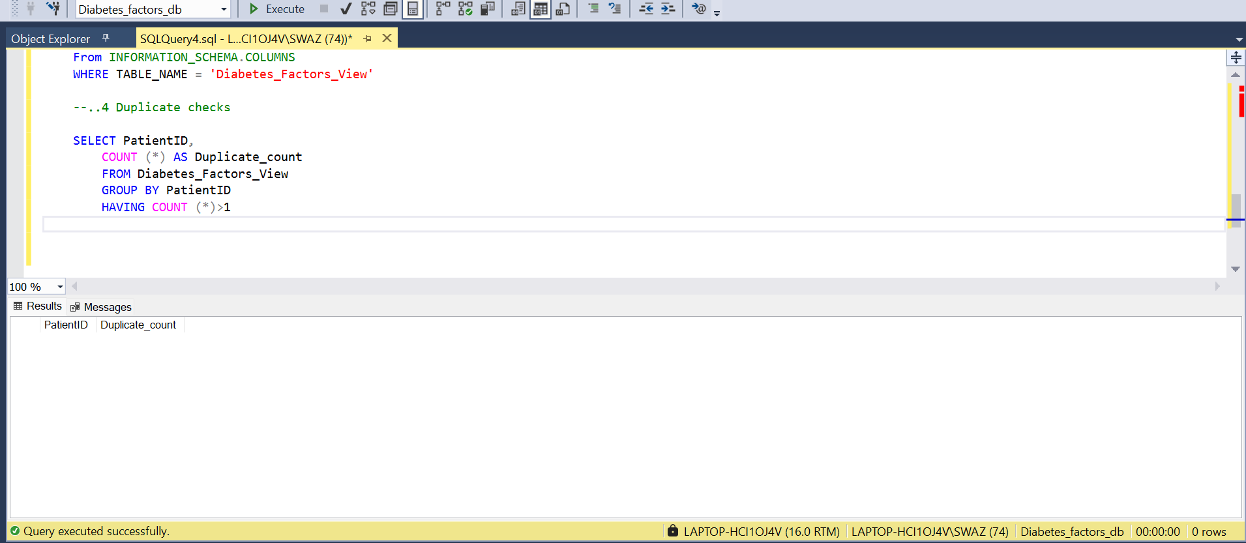
Task: Click the Change Connection icon
Action: pos(53,8)
